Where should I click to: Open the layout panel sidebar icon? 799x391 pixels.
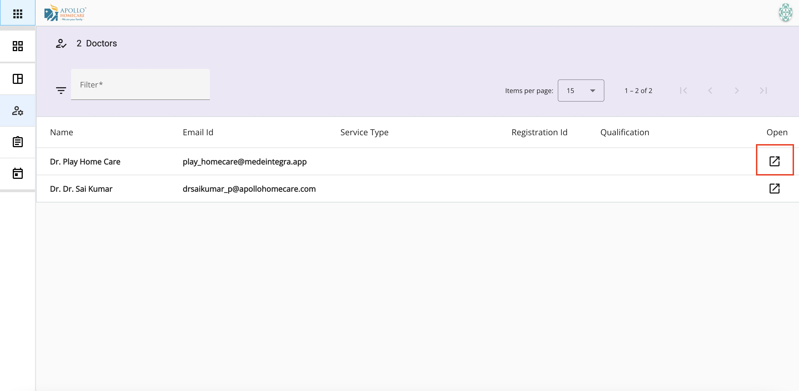18,79
